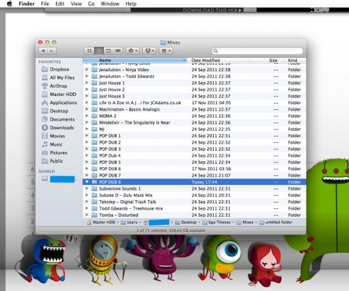Open the Finder menu
This screenshot has width=349, height=291.
pos(27,4)
